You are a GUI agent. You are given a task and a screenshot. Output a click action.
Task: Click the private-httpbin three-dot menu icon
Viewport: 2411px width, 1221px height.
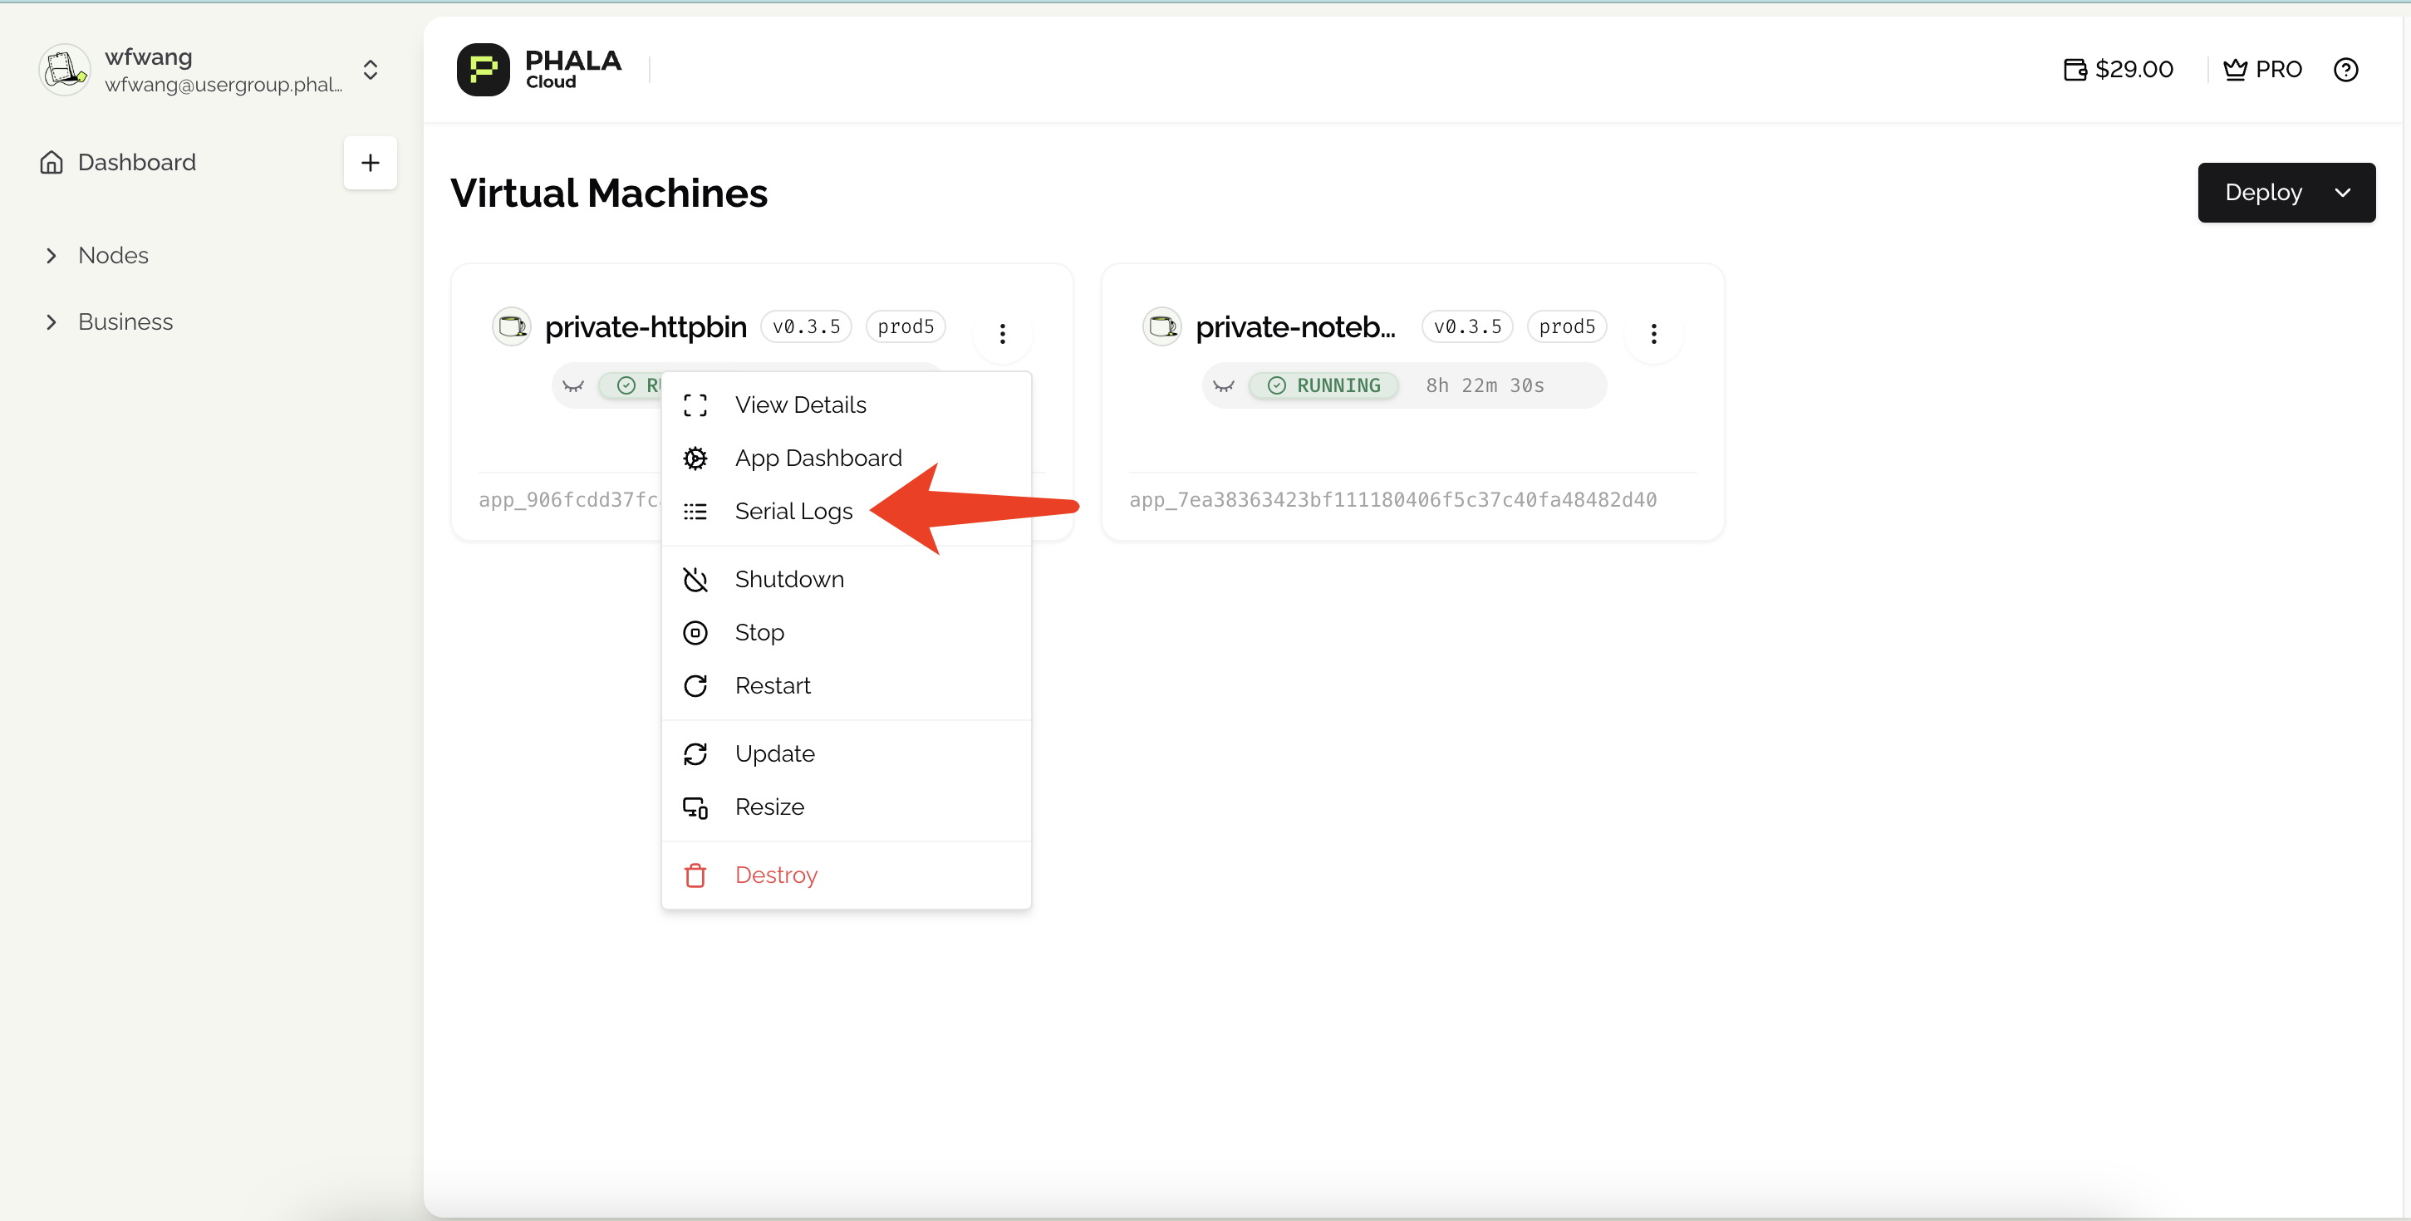pos(1001,333)
